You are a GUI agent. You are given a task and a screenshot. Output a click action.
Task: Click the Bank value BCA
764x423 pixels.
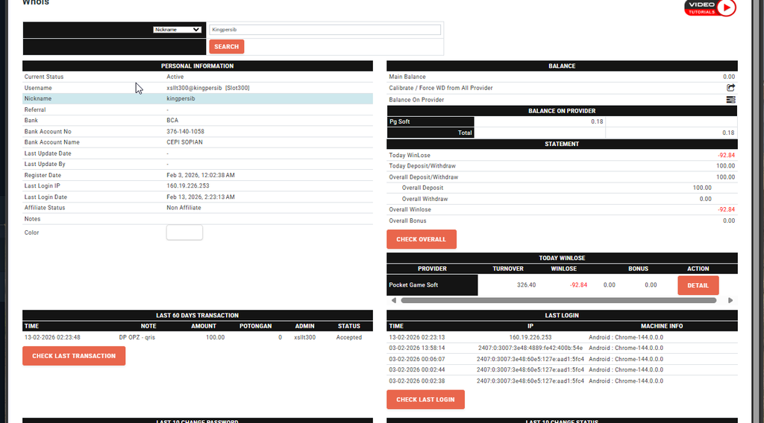point(172,121)
